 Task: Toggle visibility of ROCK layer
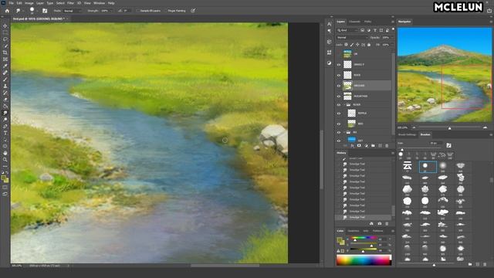coord(339,76)
